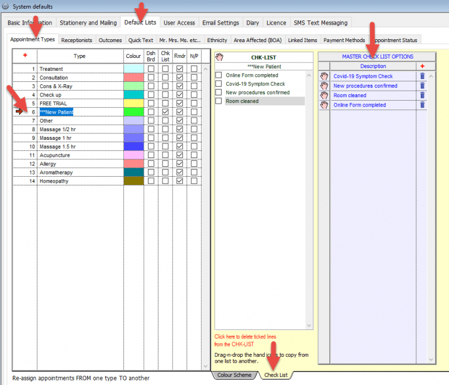Open the Quick Text sub-tab
449x385 pixels.
140,40
